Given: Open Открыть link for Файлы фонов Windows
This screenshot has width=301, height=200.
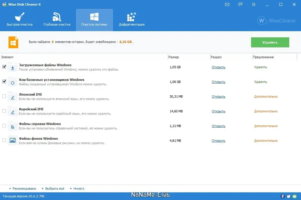Looking at the screenshot, I should click(x=219, y=140).
